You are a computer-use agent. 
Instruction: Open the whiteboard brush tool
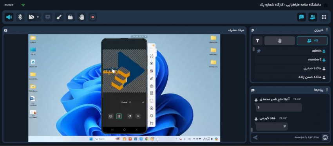pyautogui.click(x=59, y=17)
